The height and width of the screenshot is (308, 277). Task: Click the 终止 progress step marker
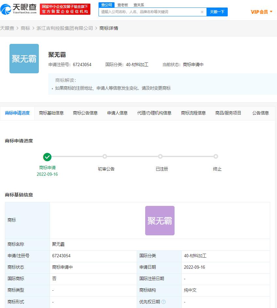(x=216, y=156)
